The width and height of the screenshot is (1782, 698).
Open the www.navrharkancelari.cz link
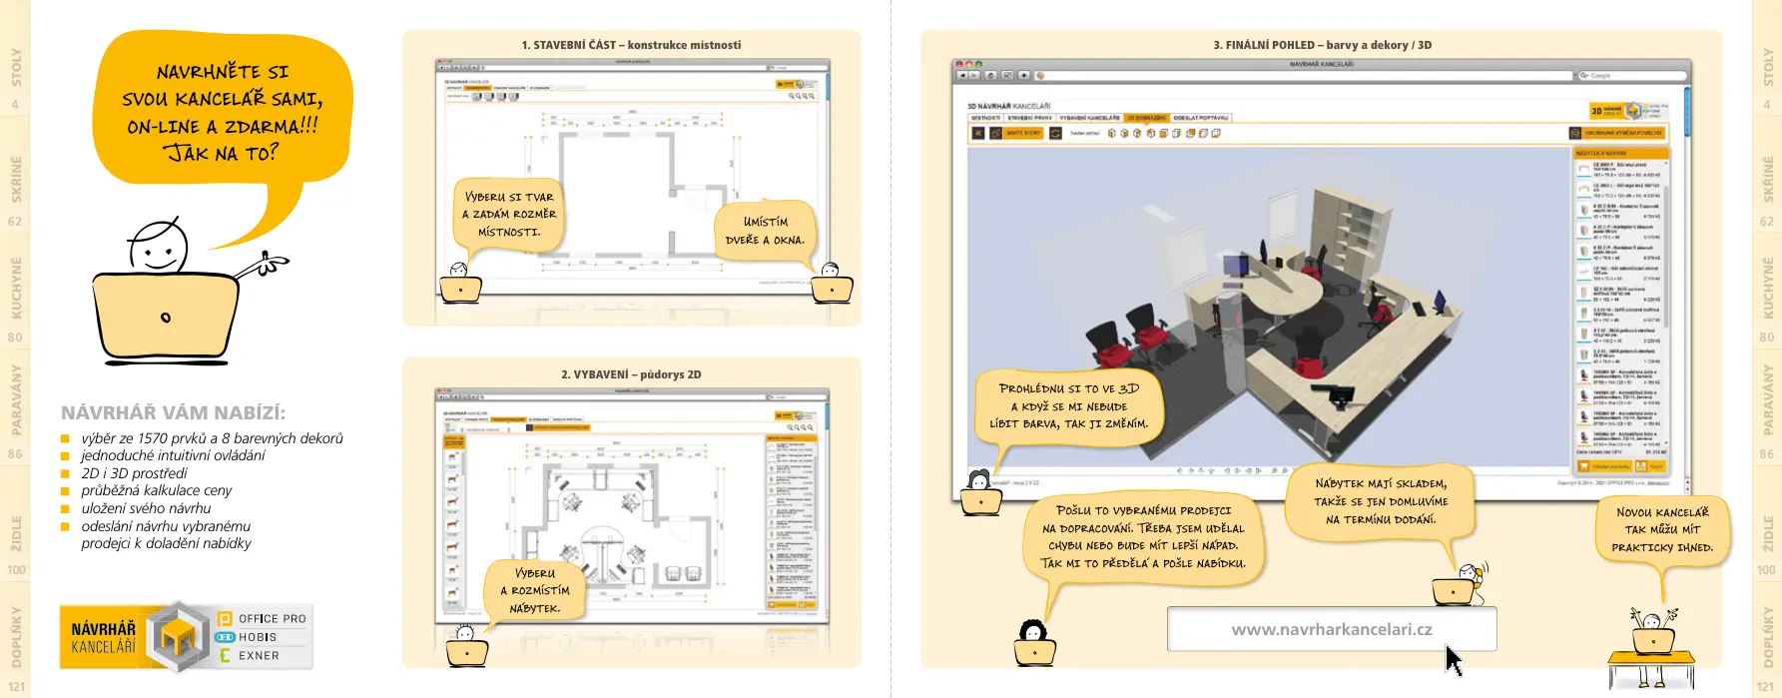(x=1331, y=629)
